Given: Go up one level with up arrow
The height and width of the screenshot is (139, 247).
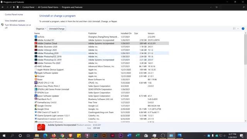Looking at the screenshot, I should 14,7.
